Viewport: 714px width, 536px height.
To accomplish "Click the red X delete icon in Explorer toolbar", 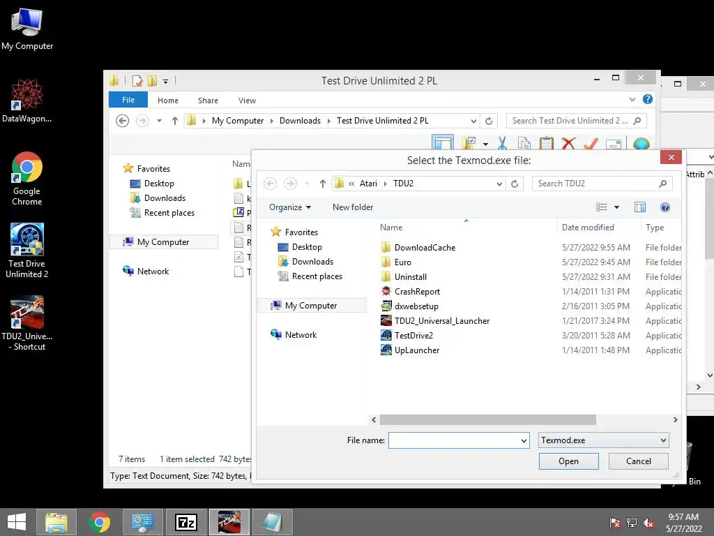I will tap(568, 143).
